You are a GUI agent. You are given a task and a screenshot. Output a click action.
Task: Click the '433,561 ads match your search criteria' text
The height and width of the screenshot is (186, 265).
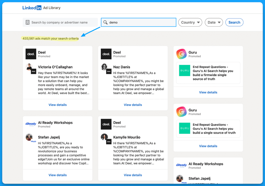50,38
